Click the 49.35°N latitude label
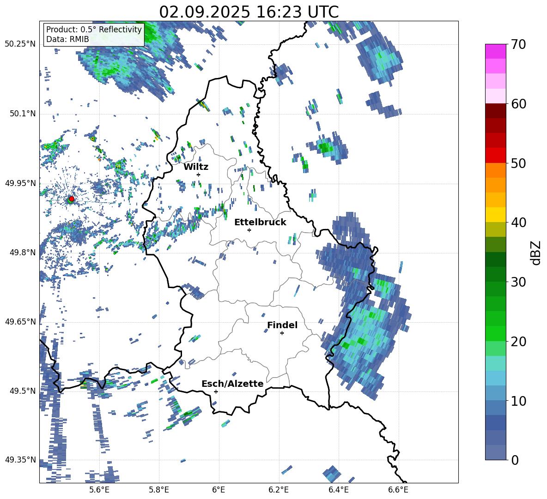The height and width of the screenshot is (499, 547). point(20,460)
